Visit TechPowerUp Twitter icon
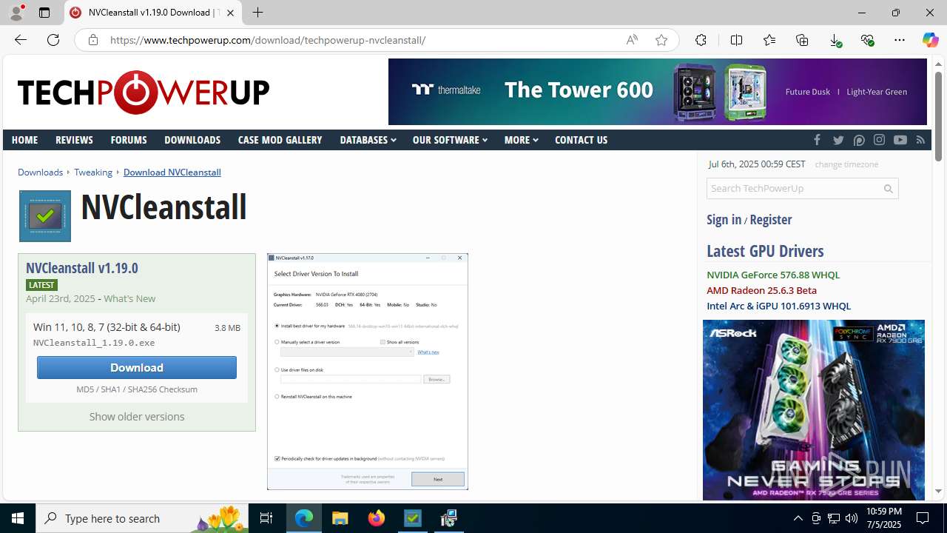 point(838,140)
